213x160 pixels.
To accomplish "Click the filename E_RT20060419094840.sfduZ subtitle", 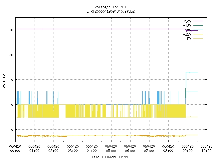I will tap(110, 11).
